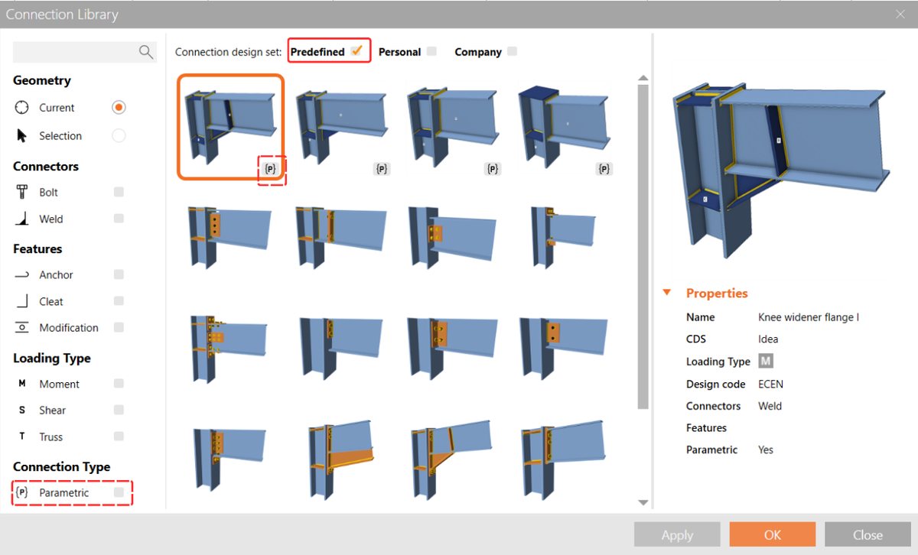Click the gallery scrollbar up arrow
918x555 pixels.
pos(643,77)
